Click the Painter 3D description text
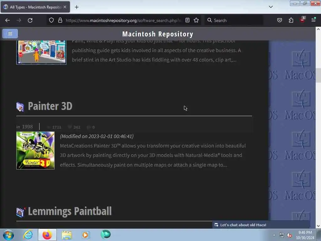321x241 pixels. coord(153,155)
